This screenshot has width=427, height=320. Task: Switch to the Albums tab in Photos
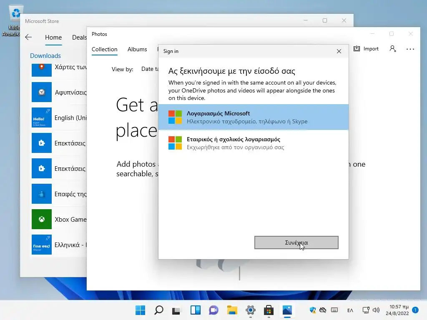tap(137, 49)
